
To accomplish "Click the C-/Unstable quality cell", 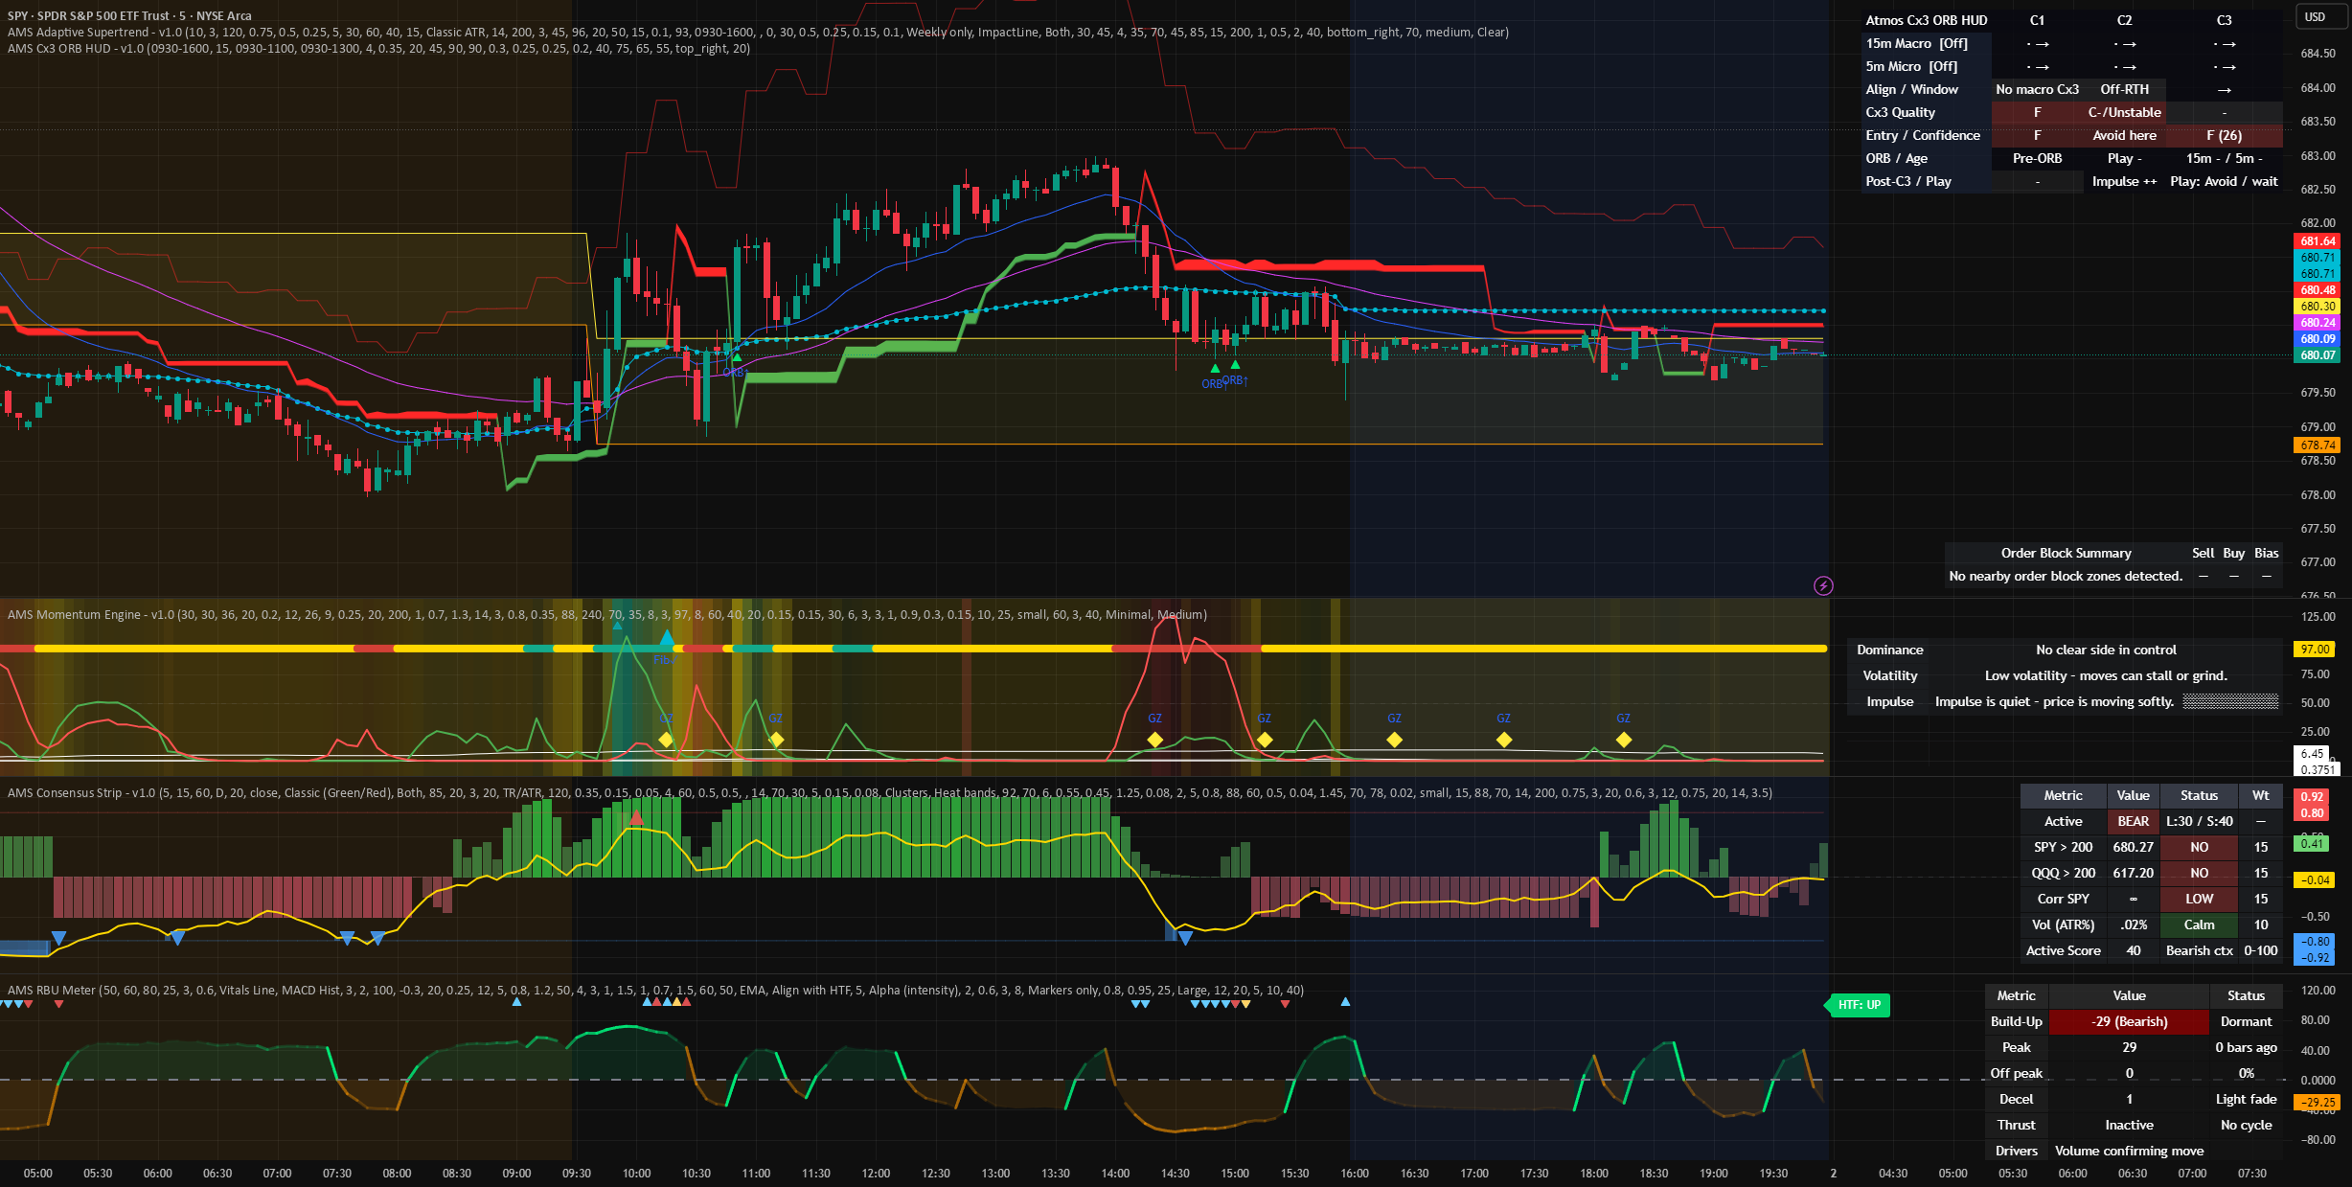I will [x=2124, y=112].
